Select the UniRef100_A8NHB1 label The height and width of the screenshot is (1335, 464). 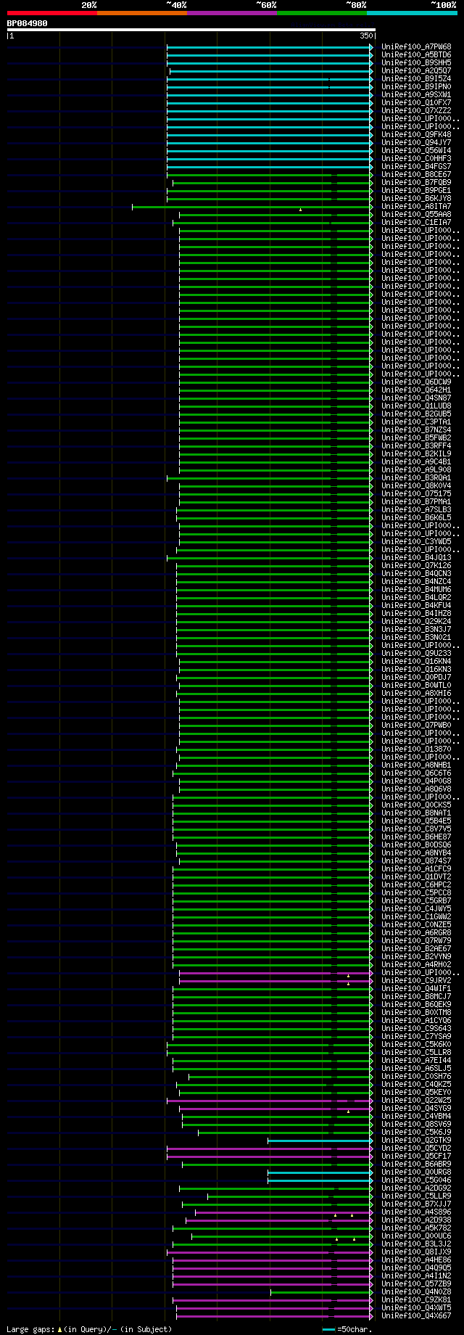click(x=416, y=765)
